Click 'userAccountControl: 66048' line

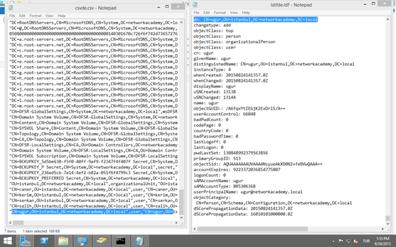224,114
